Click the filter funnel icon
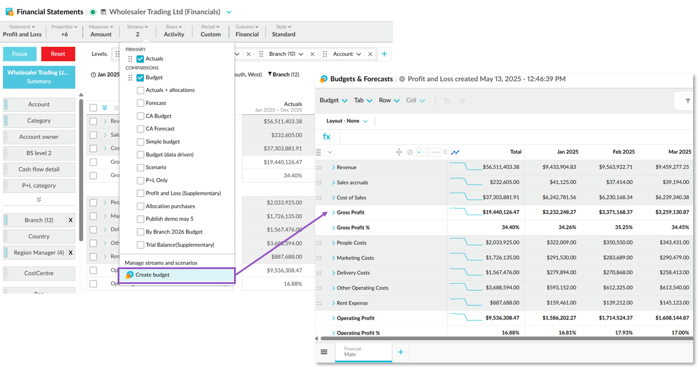700x369 pixels. tap(687, 101)
